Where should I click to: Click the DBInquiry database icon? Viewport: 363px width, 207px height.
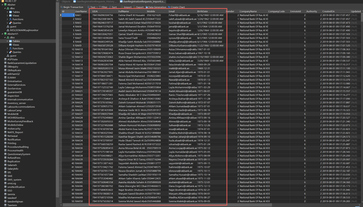(x=5, y=67)
